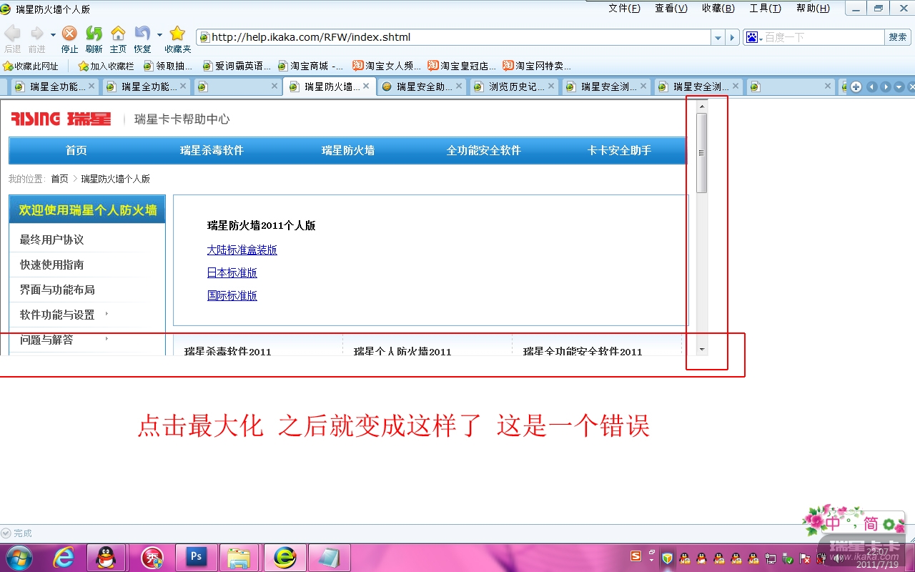Open the dropdown arrow next to 恢复

[159, 34]
